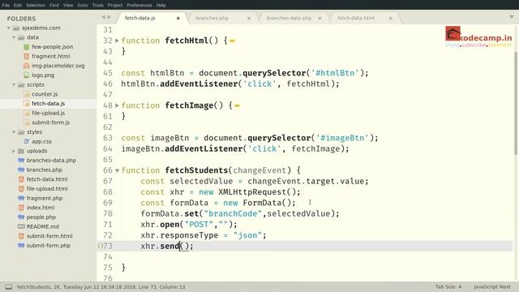Open the File menu

click(6, 5)
